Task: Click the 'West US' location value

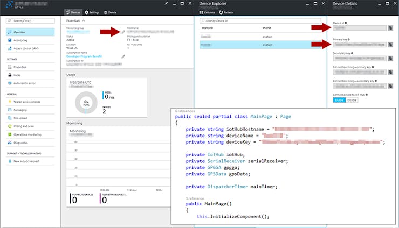Action: 72,48
